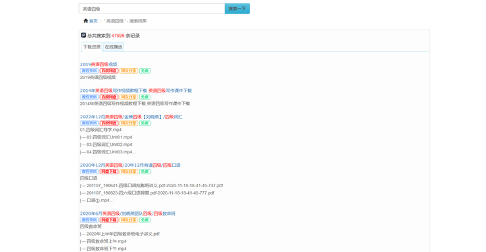Screen dimensions: 486x252
Task: Click 网盘下载 tag under 2020年6月 四级救命班 result
Action: pos(109,220)
